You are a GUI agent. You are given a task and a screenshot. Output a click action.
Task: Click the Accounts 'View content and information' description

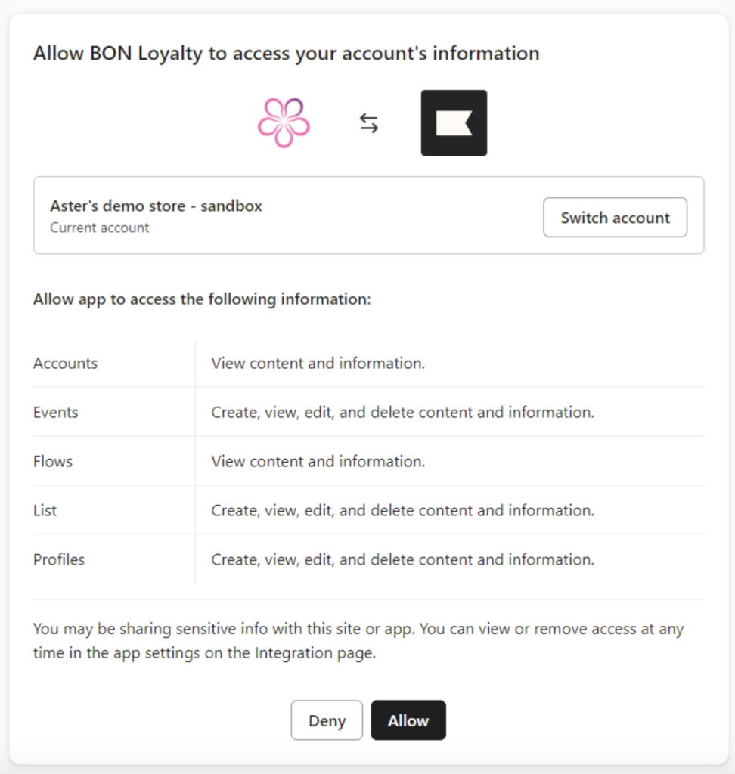(x=318, y=363)
